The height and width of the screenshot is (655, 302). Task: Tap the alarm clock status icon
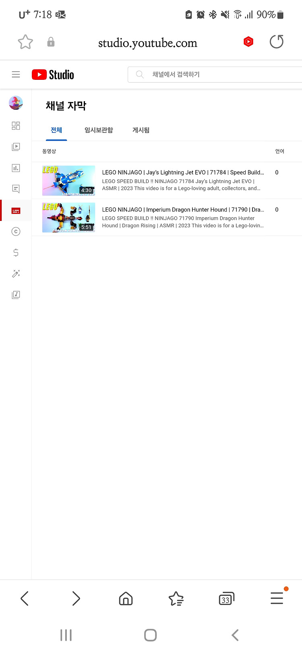(x=201, y=15)
